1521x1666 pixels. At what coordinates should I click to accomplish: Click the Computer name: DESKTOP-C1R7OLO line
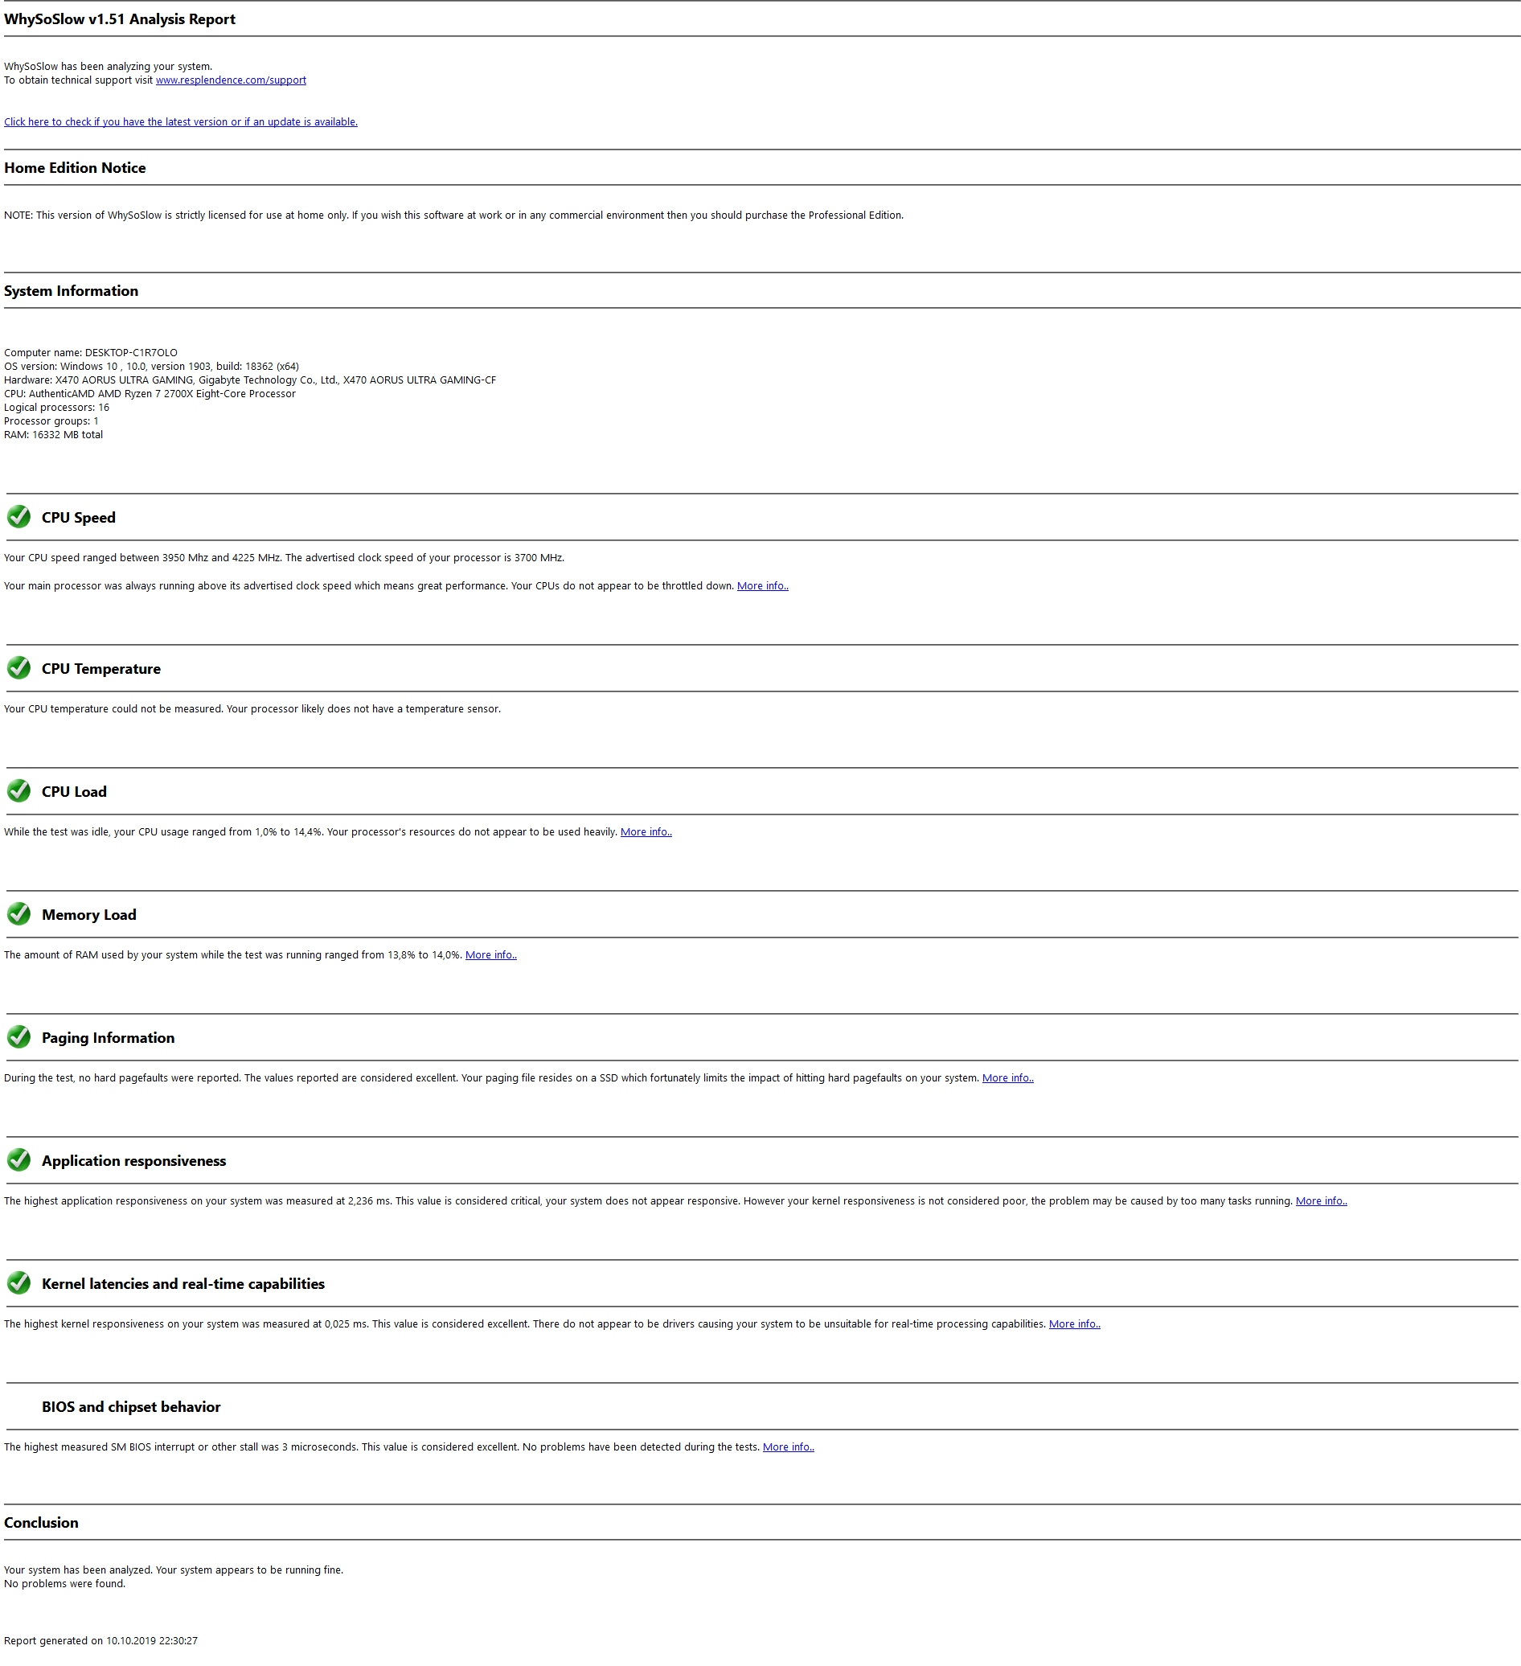[91, 353]
